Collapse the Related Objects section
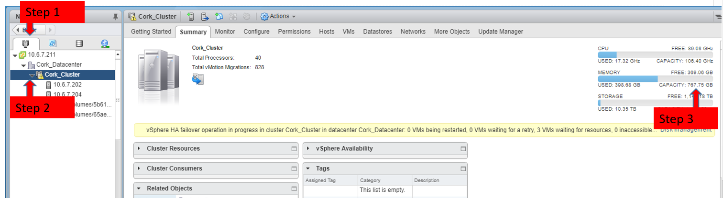This screenshot has height=198, width=723. click(139, 188)
